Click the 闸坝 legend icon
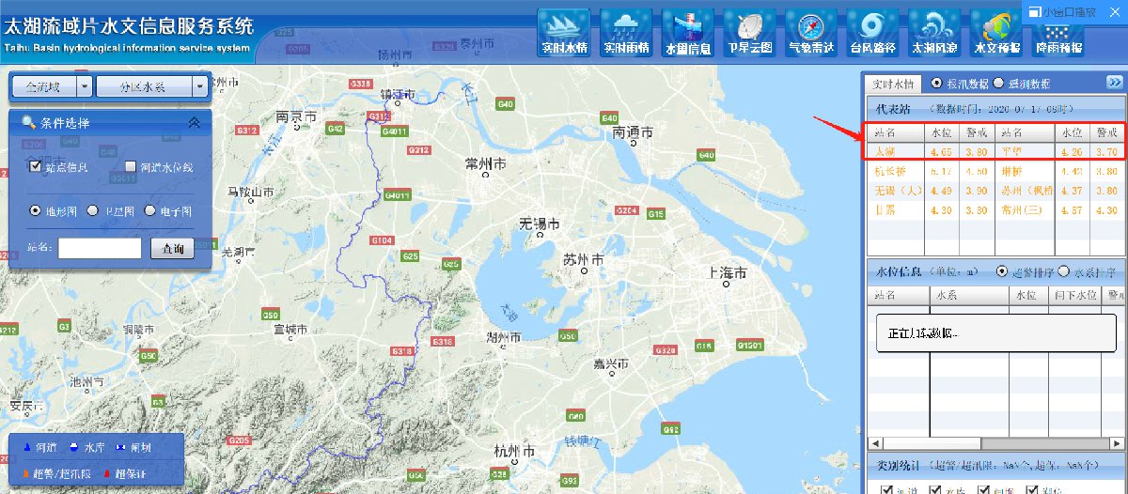Screen dimensions: 1128x494 (122, 447)
